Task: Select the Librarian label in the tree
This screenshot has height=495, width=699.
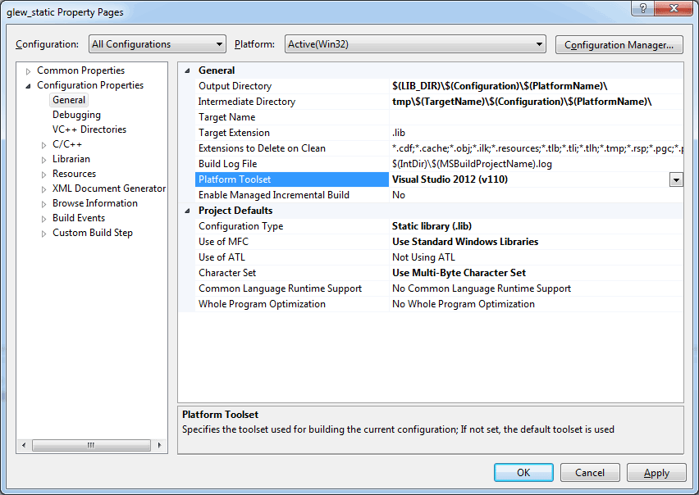Action: pyautogui.click(x=71, y=159)
